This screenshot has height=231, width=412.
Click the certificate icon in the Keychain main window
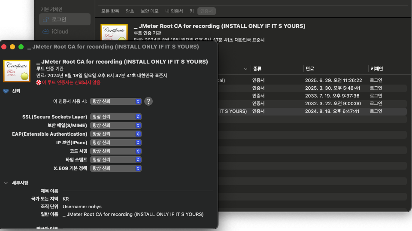[114, 32]
